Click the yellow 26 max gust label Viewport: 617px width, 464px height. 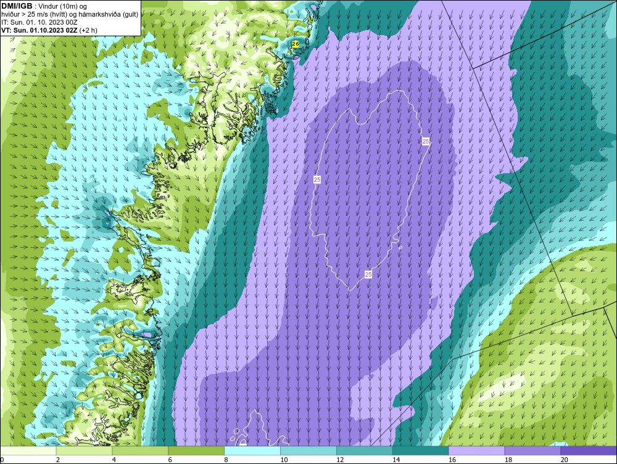click(296, 44)
